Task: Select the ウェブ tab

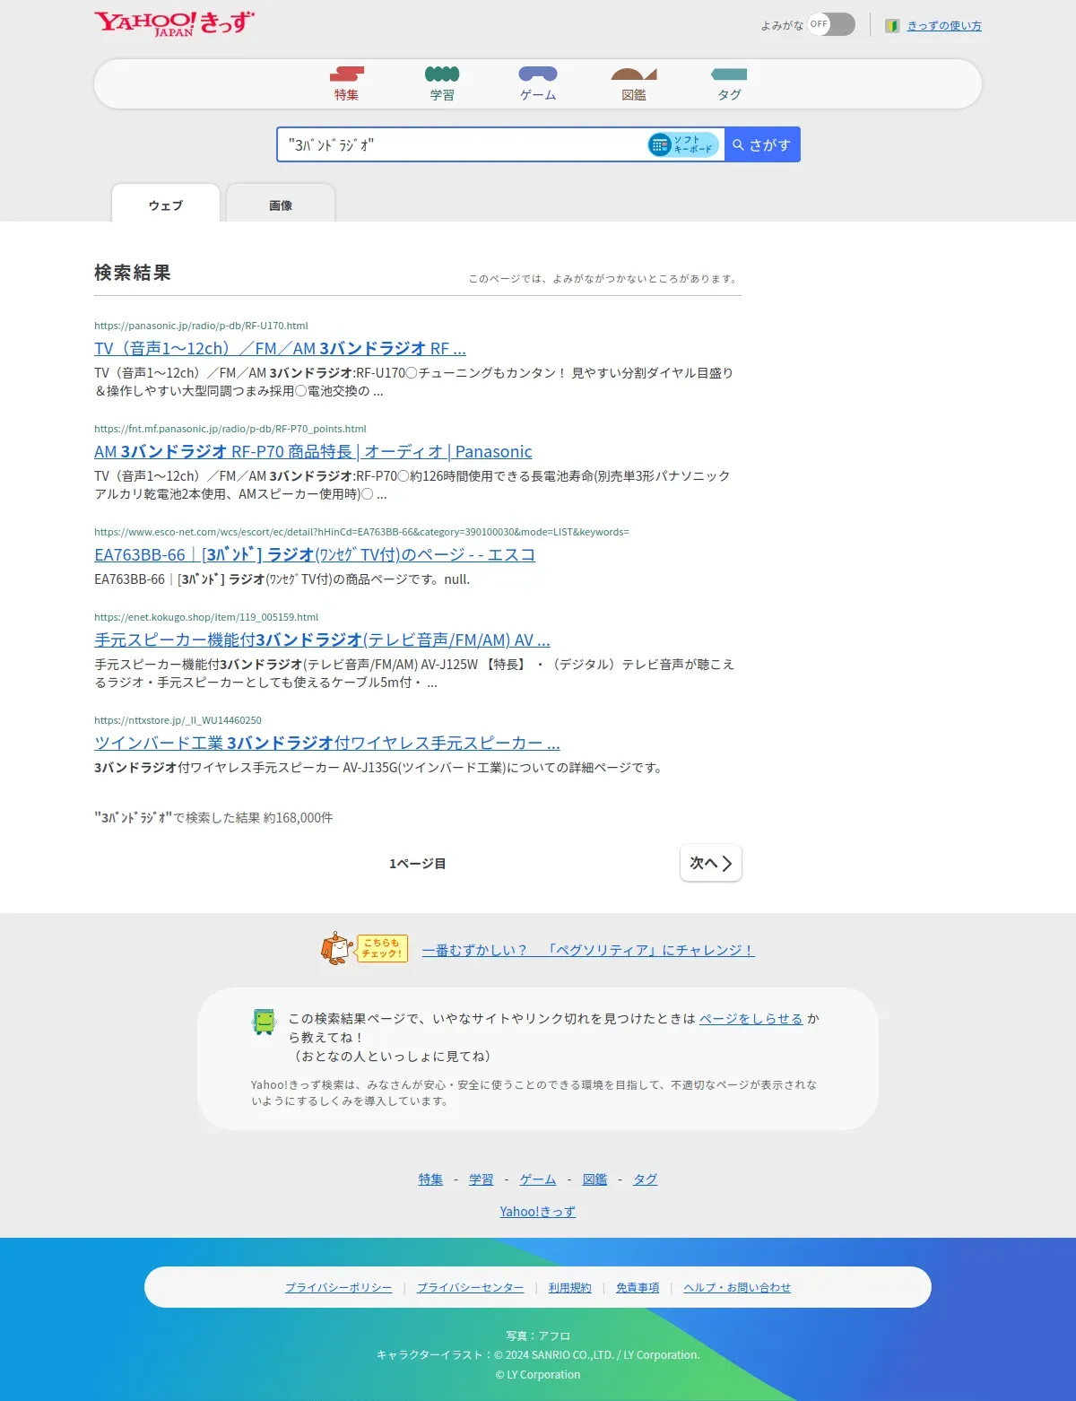Action: pyautogui.click(x=166, y=204)
